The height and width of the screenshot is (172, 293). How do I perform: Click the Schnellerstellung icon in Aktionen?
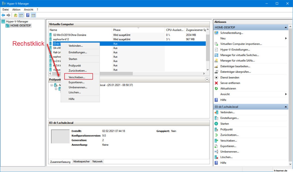click(216, 33)
